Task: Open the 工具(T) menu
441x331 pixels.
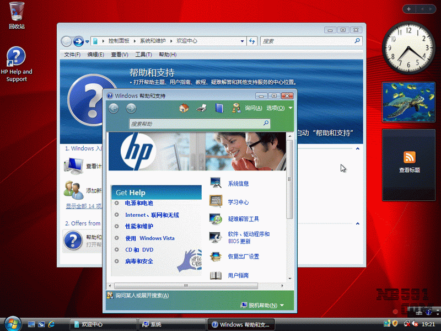Action: click(143, 55)
